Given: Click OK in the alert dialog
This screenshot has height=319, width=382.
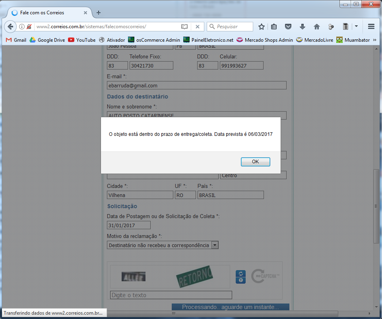Looking at the screenshot, I should [x=255, y=162].
